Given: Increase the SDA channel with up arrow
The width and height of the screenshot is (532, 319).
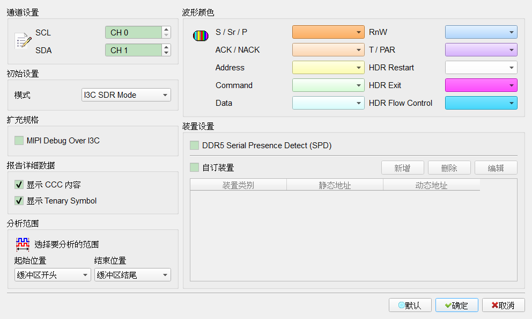Looking at the screenshot, I should pos(166,47).
